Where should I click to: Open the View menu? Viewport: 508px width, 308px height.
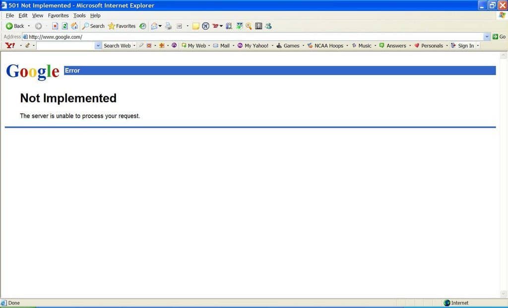tap(38, 15)
